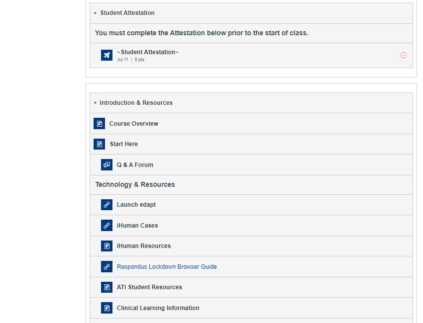Collapse the Student Attestation module arrow
The width and height of the screenshot is (423, 323).
click(95, 13)
